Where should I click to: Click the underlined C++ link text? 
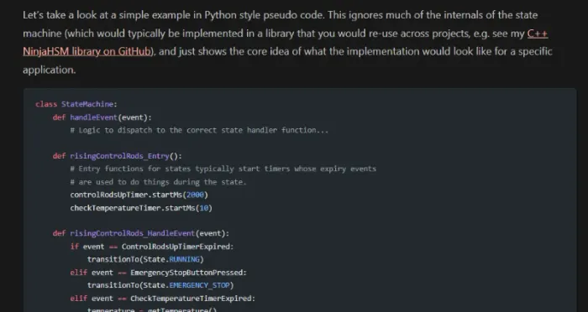click(538, 34)
